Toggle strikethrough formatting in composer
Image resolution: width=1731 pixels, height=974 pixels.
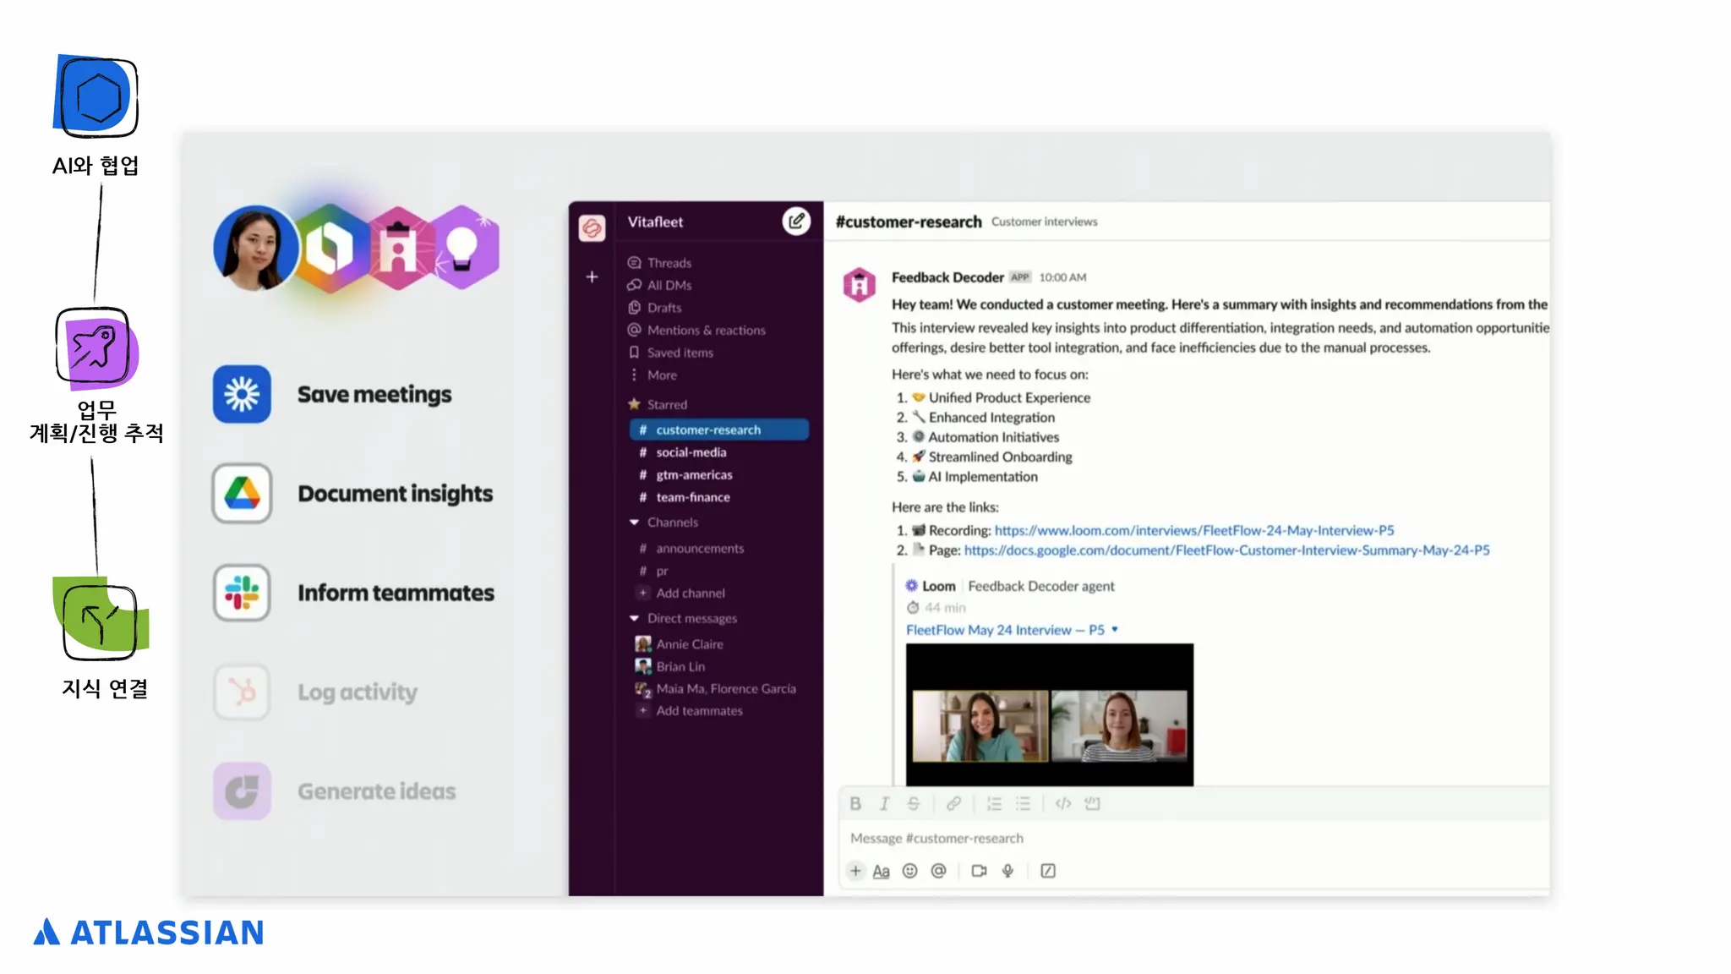tap(914, 803)
